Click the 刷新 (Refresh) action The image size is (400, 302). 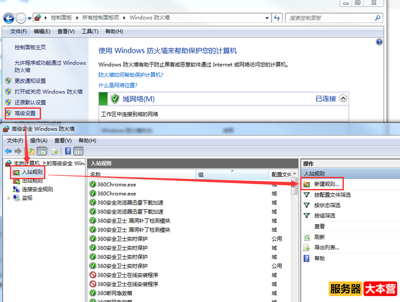[x=319, y=237]
